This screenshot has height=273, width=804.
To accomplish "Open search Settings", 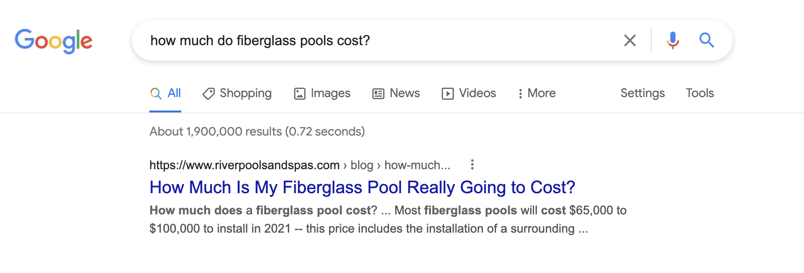I will click(642, 93).
